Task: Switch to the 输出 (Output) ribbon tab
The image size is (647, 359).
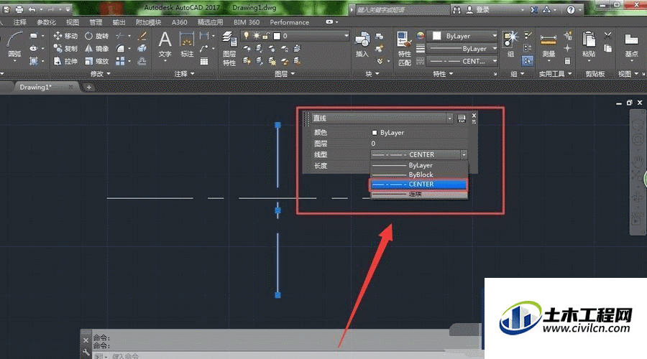Action: 119,22
